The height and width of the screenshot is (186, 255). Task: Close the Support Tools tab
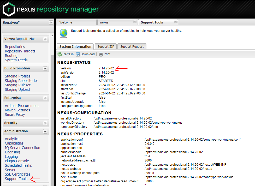[176, 22]
